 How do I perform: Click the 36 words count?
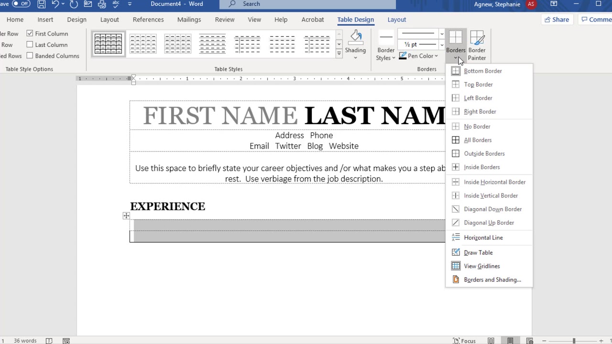click(x=25, y=341)
